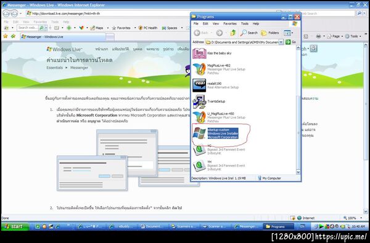The image size is (370, 243).
Task: Select the U_MsgPlusLive-450 setup file
Action: 219,118
